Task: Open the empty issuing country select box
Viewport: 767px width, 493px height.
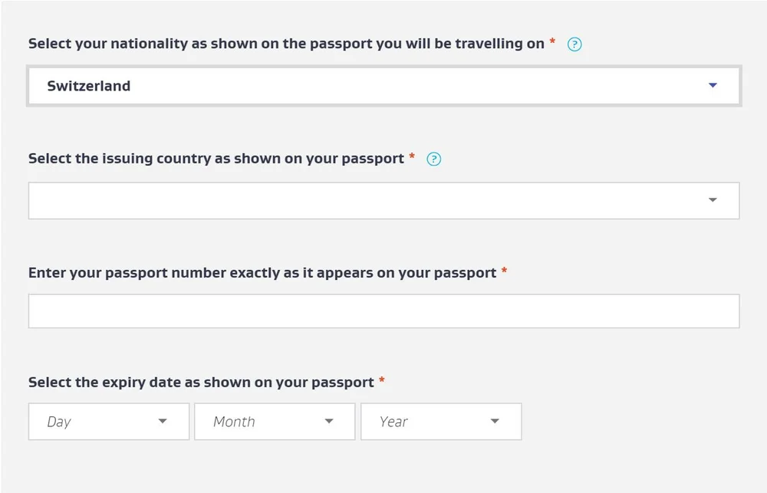Action: [368, 200]
